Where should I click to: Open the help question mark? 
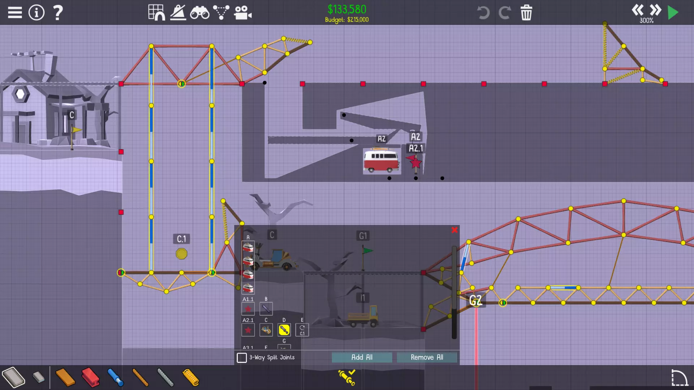58,13
